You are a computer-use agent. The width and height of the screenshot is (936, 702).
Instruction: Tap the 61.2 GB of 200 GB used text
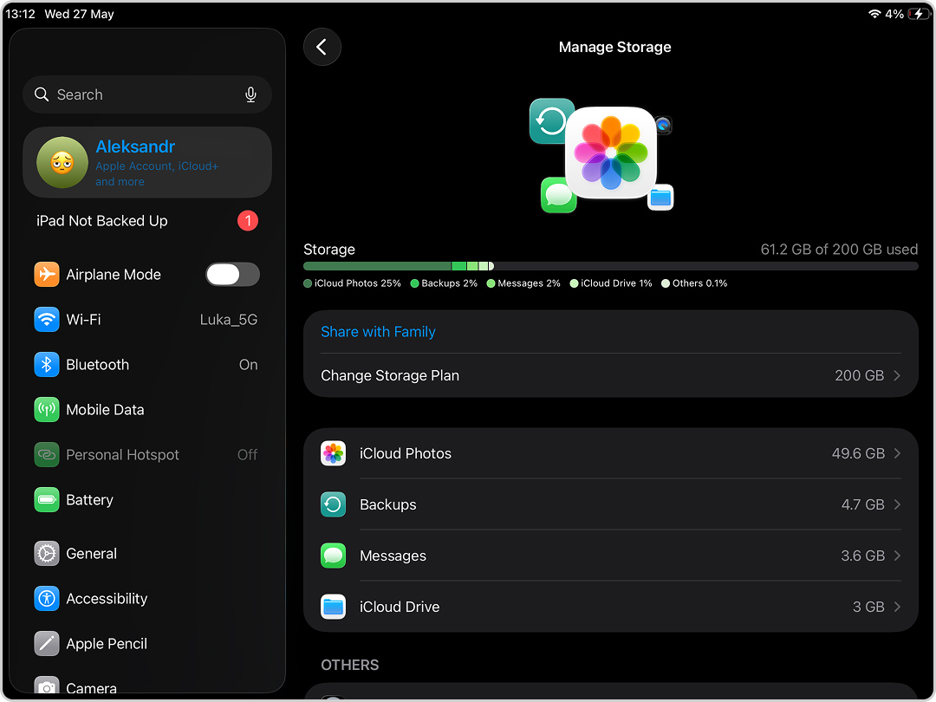coord(839,250)
